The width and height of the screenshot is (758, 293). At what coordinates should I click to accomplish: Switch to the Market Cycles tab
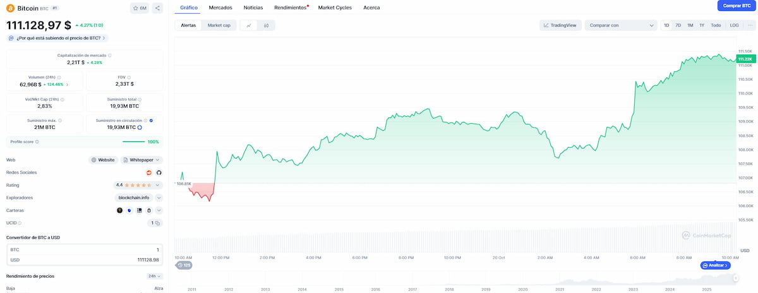(335, 8)
